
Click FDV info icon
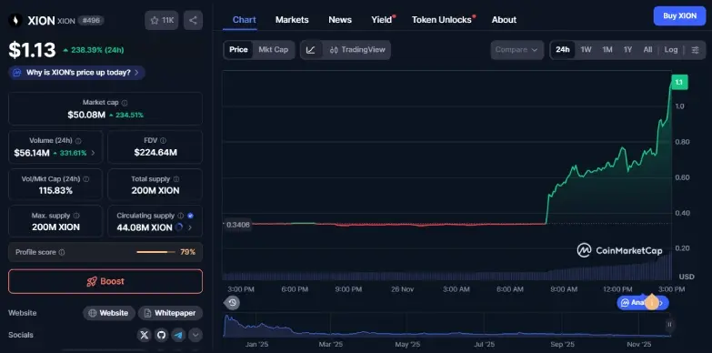click(x=163, y=141)
